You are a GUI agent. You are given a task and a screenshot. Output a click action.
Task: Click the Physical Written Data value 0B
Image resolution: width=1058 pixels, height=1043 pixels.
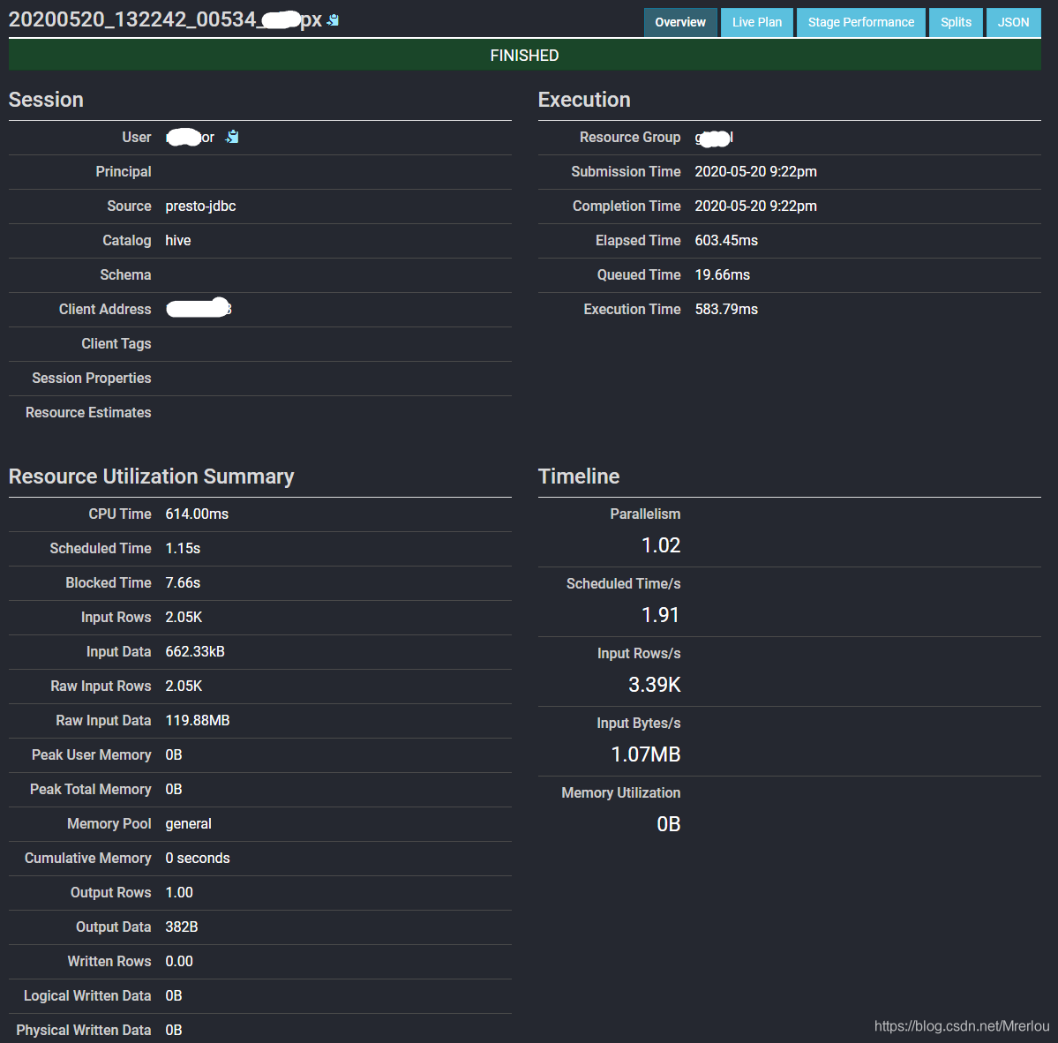click(x=174, y=1030)
